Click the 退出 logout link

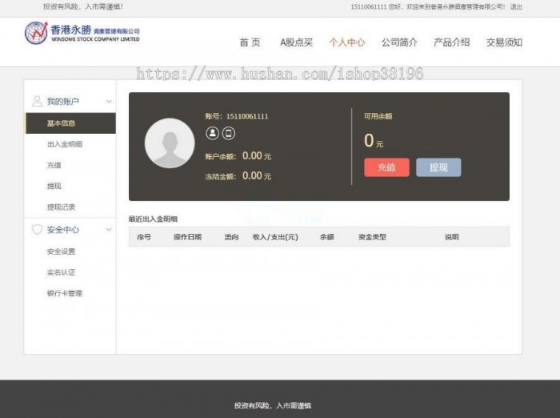pyautogui.click(x=516, y=6)
